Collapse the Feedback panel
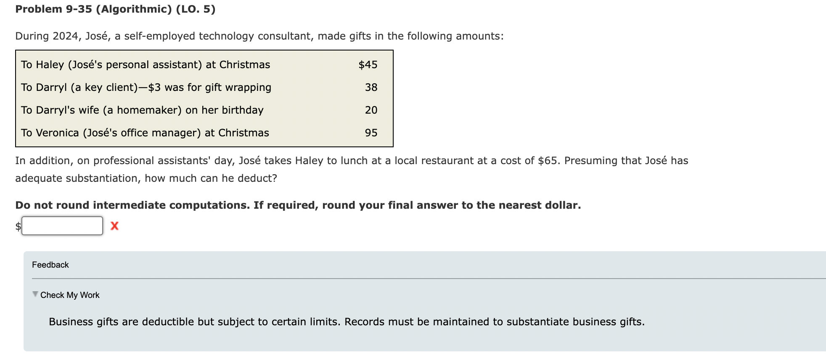This screenshot has height=356, width=826. [x=50, y=265]
